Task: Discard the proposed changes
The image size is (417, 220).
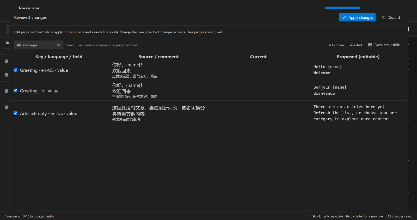Action: [391, 17]
